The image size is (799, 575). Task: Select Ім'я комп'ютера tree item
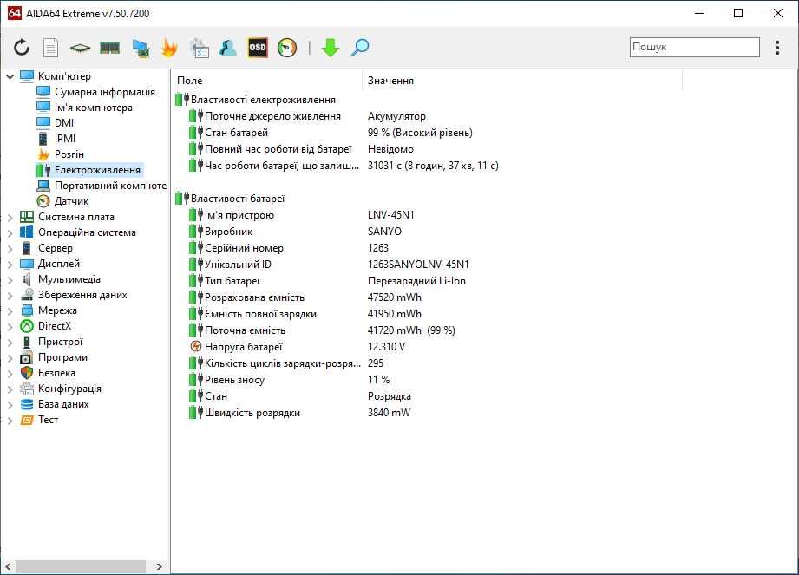tap(93, 108)
